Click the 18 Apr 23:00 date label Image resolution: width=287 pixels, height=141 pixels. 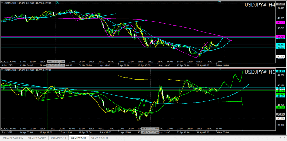(x=105, y=132)
